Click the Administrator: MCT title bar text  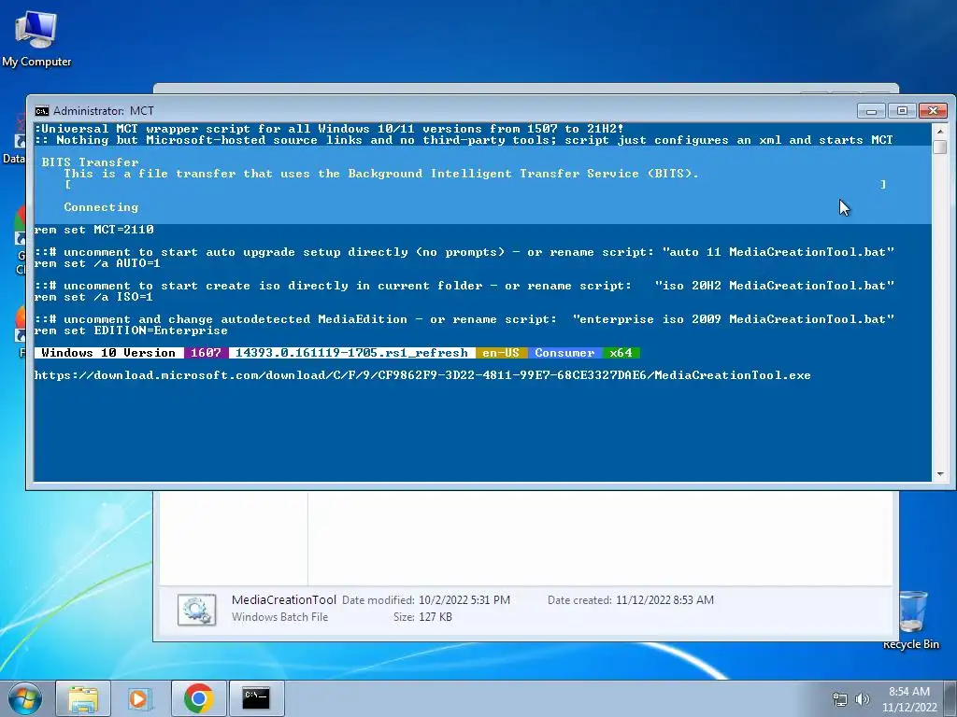(x=103, y=111)
